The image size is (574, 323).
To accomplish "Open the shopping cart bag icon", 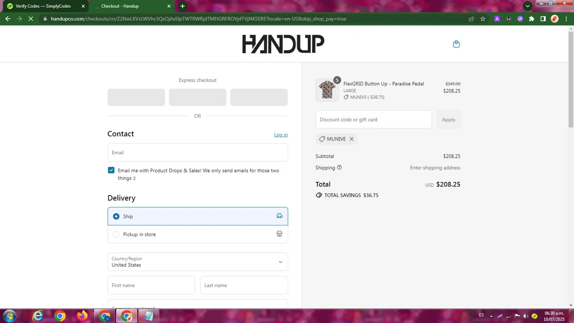I will pos(456,44).
